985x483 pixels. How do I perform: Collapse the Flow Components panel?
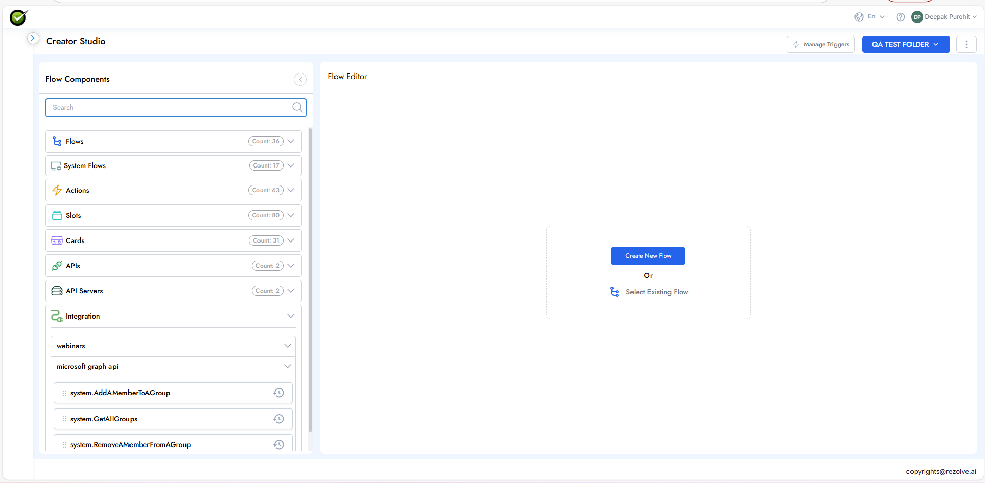[300, 79]
